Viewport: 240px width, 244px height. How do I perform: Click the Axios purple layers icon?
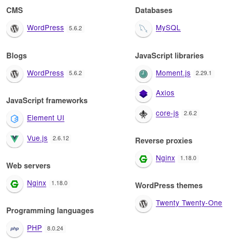[143, 94]
